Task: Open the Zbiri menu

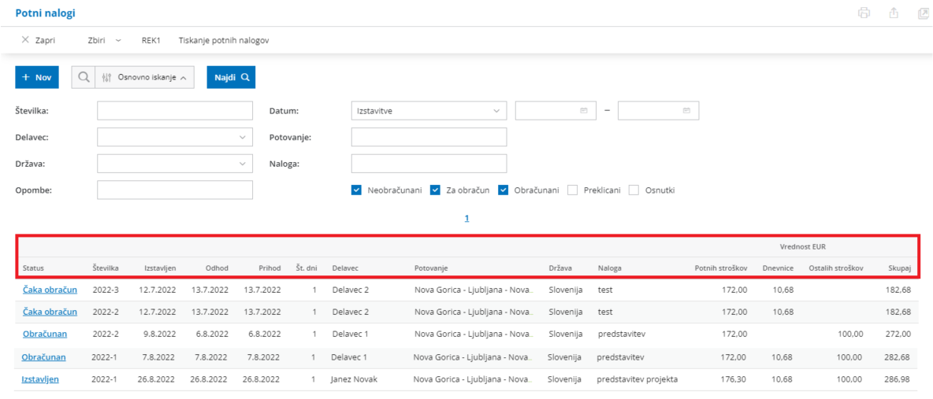Action: coord(104,39)
